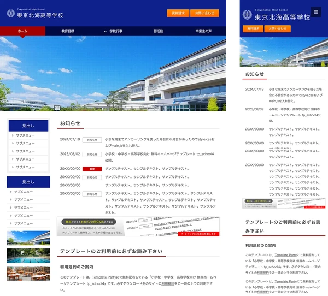
Task: Click the お知らせ tag on the 2023/08/02 row
Action: (92, 154)
